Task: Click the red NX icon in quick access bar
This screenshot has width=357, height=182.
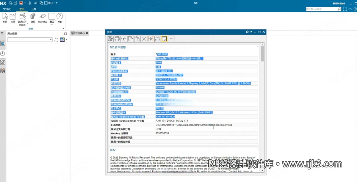Action: point(21,3)
